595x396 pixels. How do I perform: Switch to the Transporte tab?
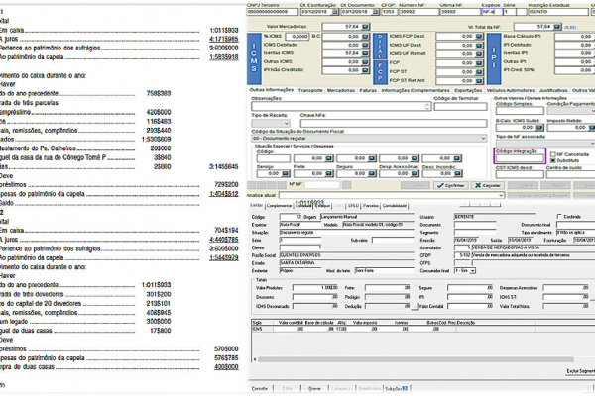(x=308, y=89)
